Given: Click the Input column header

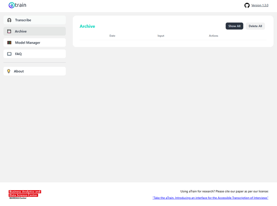Looking at the screenshot, I should tap(161, 36).
